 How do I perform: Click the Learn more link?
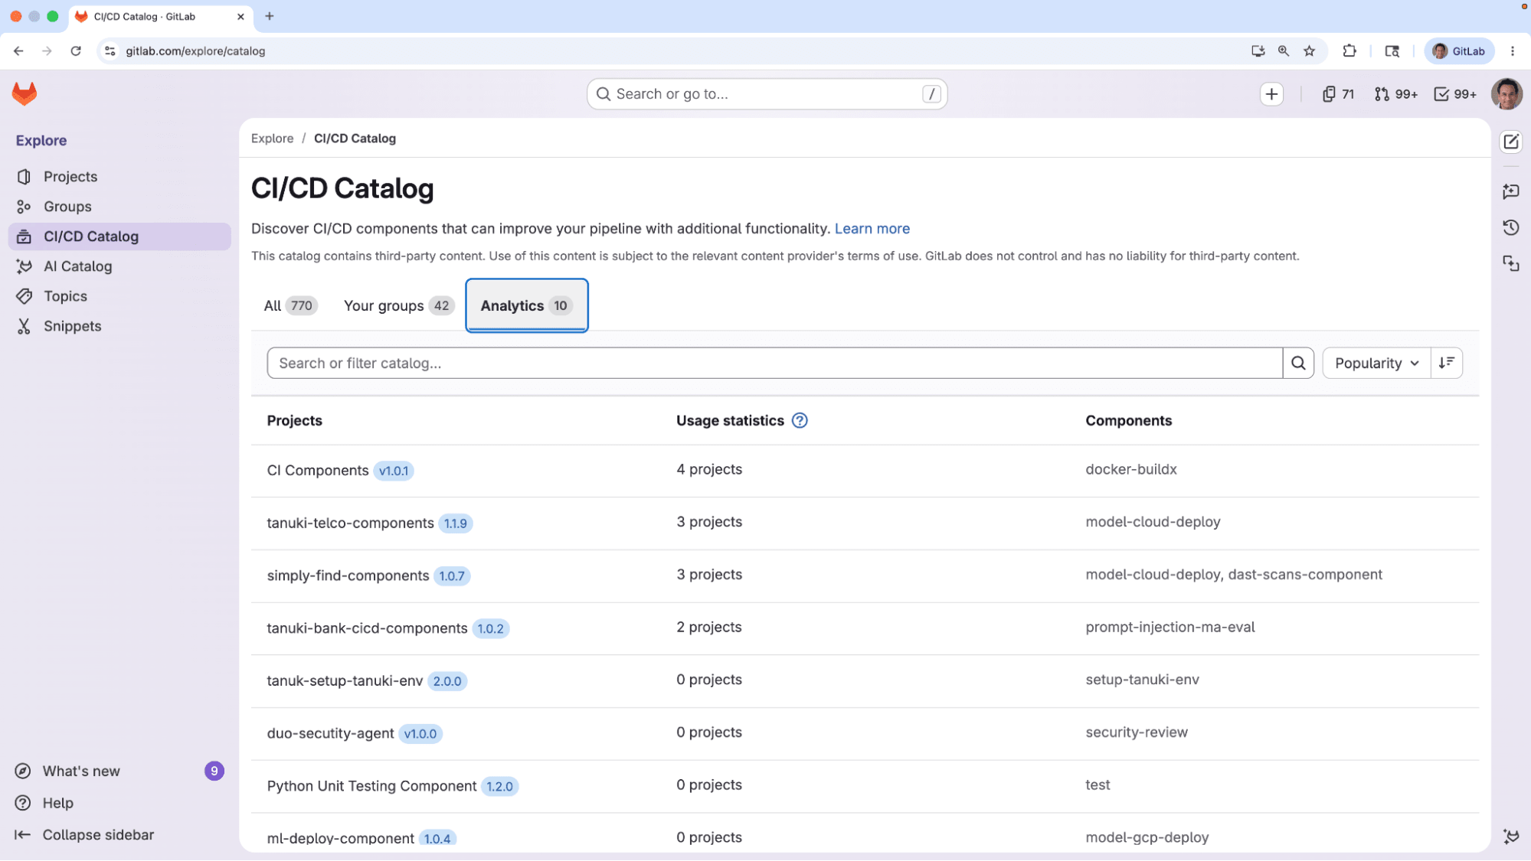(872, 229)
